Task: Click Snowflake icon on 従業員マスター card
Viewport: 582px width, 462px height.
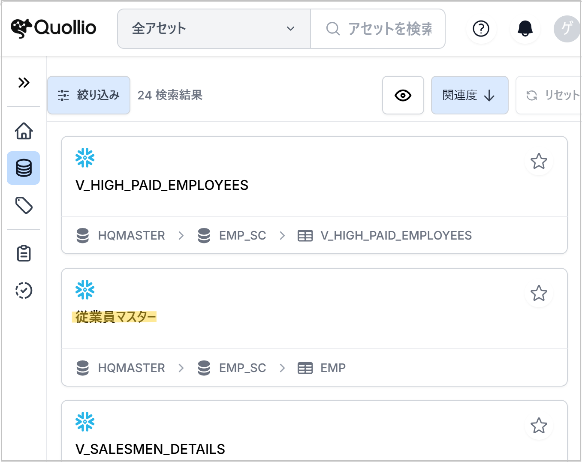Action: 85,290
